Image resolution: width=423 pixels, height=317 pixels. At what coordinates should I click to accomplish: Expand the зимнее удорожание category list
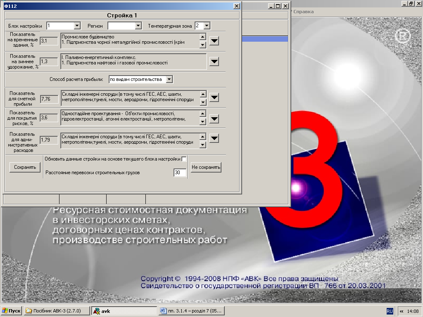pyautogui.click(x=214, y=62)
